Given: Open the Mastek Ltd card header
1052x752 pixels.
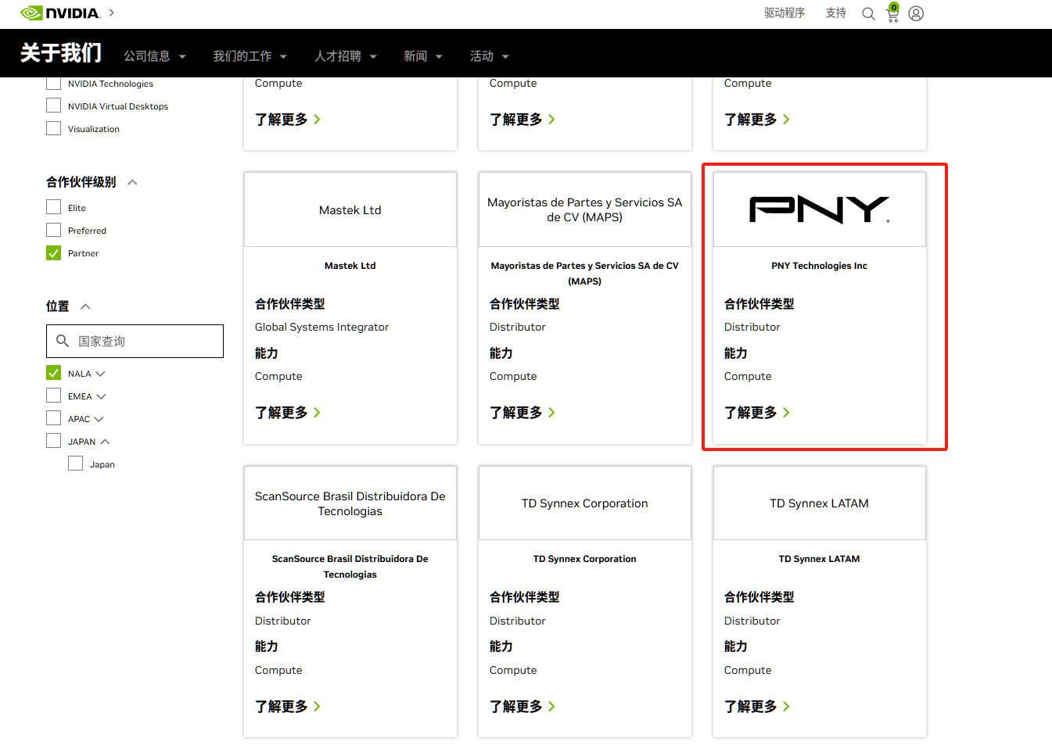Looking at the screenshot, I should pyautogui.click(x=350, y=209).
